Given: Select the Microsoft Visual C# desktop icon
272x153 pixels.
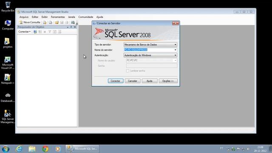Looking at the screenshot, I should (8, 63).
